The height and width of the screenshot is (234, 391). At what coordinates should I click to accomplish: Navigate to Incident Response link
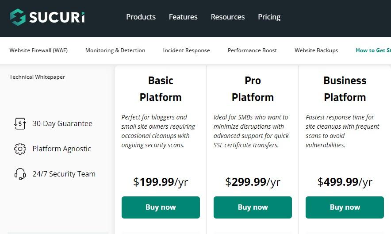(x=186, y=50)
